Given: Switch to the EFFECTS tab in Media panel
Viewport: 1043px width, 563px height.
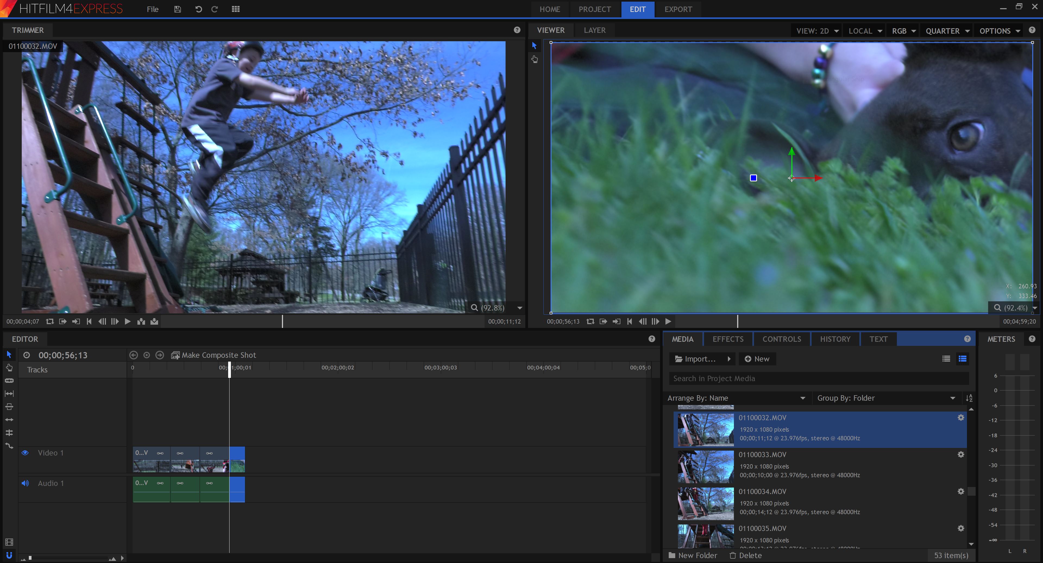Looking at the screenshot, I should (x=727, y=339).
